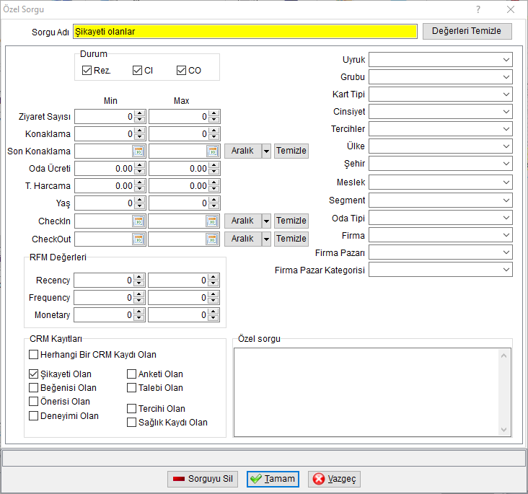Image resolution: width=528 pixels, height=494 pixels.
Task: Open the Firma dropdown
Action: (506, 235)
